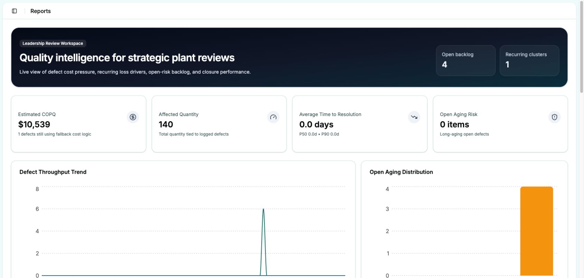The width and height of the screenshot is (584, 278).
Task: Click the gauge icon on Affected Quantity card
Action: coord(273,117)
